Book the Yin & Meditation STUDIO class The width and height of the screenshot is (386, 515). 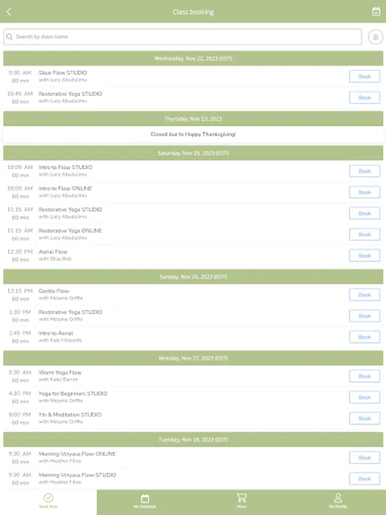click(364, 418)
